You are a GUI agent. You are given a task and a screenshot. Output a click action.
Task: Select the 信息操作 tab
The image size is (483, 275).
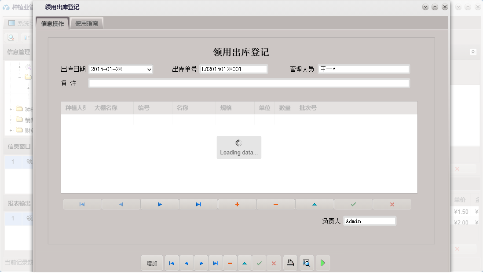click(54, 22)
